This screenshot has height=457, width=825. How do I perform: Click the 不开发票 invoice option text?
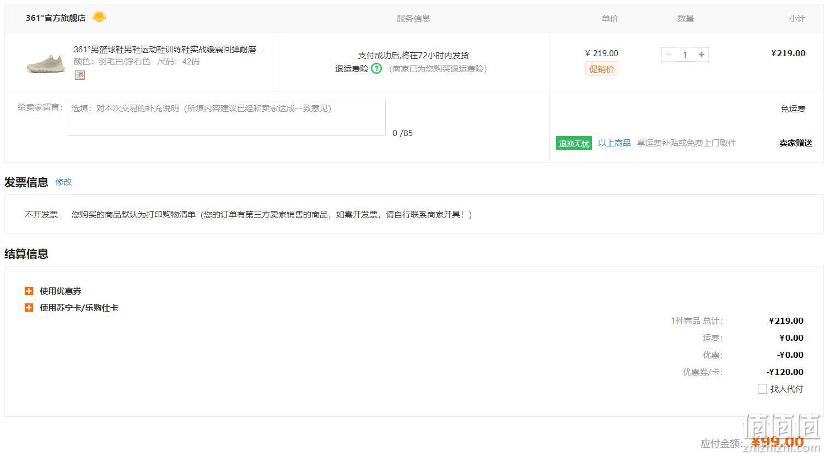[x=41, y=214]
